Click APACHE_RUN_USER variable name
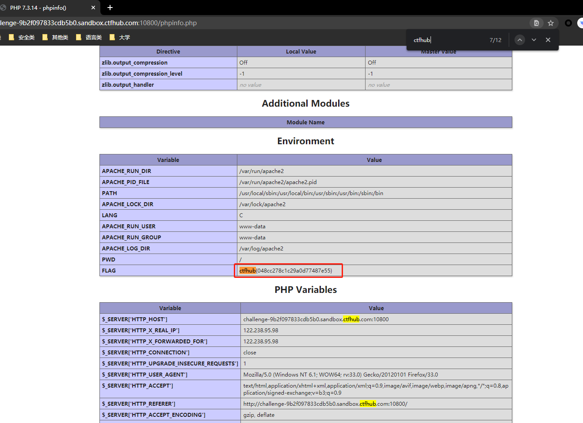This screenshot has height=423, width=583. point(129,226)
